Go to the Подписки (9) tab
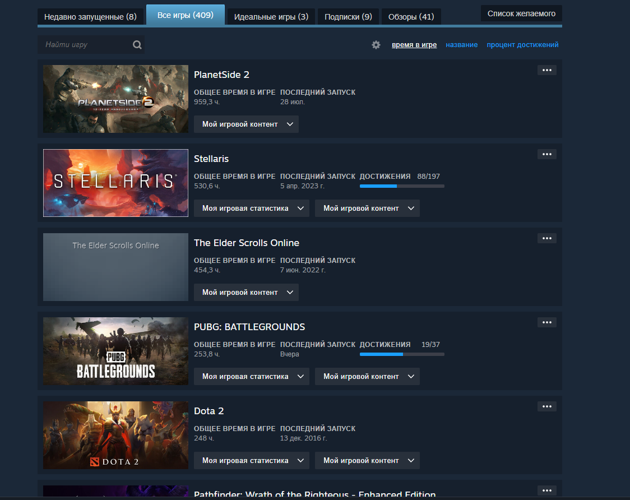The height and width of the screenshot is (500, 630). 348,17
